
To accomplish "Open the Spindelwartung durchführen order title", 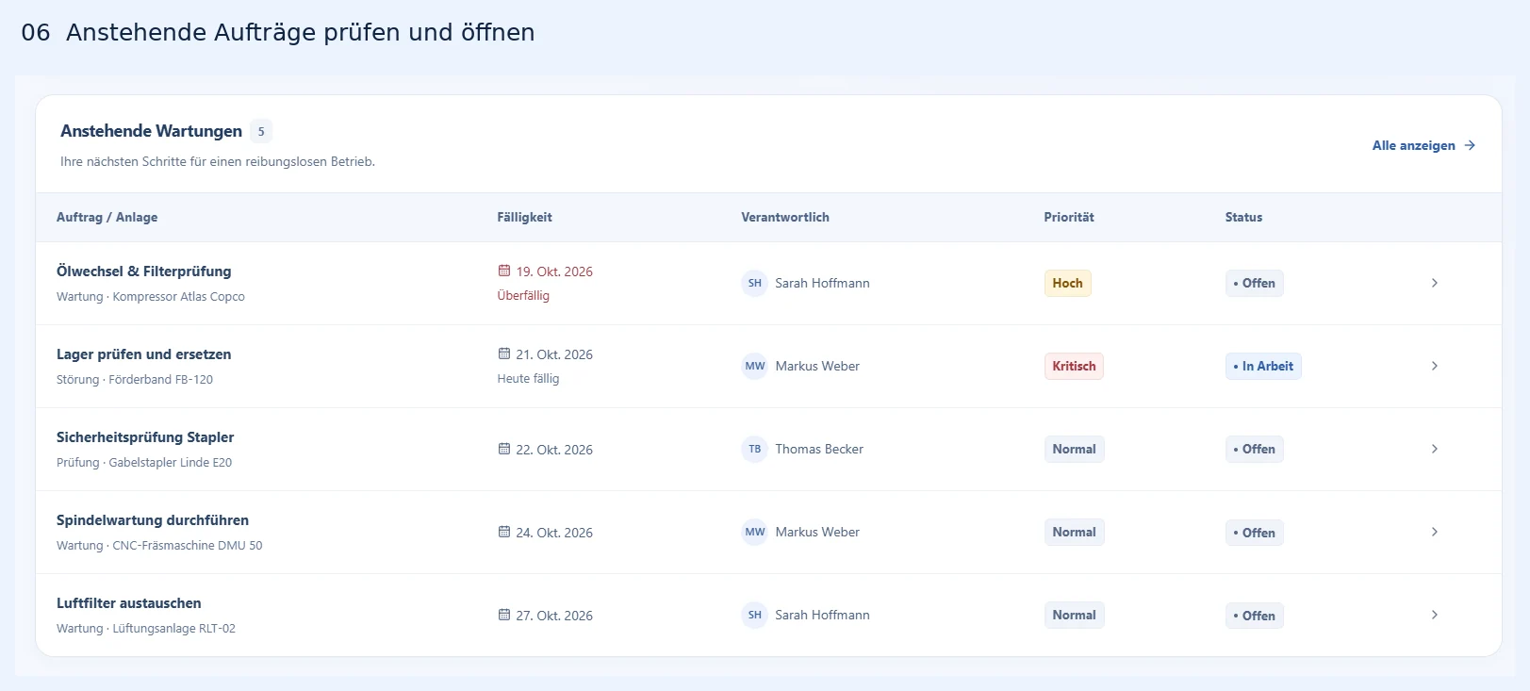I will (x=153, y=520).
